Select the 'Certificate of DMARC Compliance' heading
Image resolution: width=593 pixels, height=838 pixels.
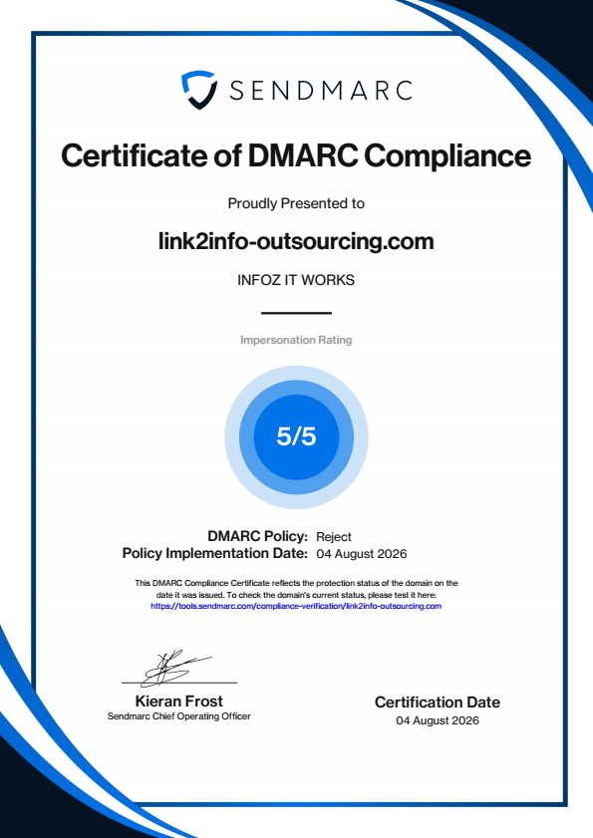pos(296,155)
